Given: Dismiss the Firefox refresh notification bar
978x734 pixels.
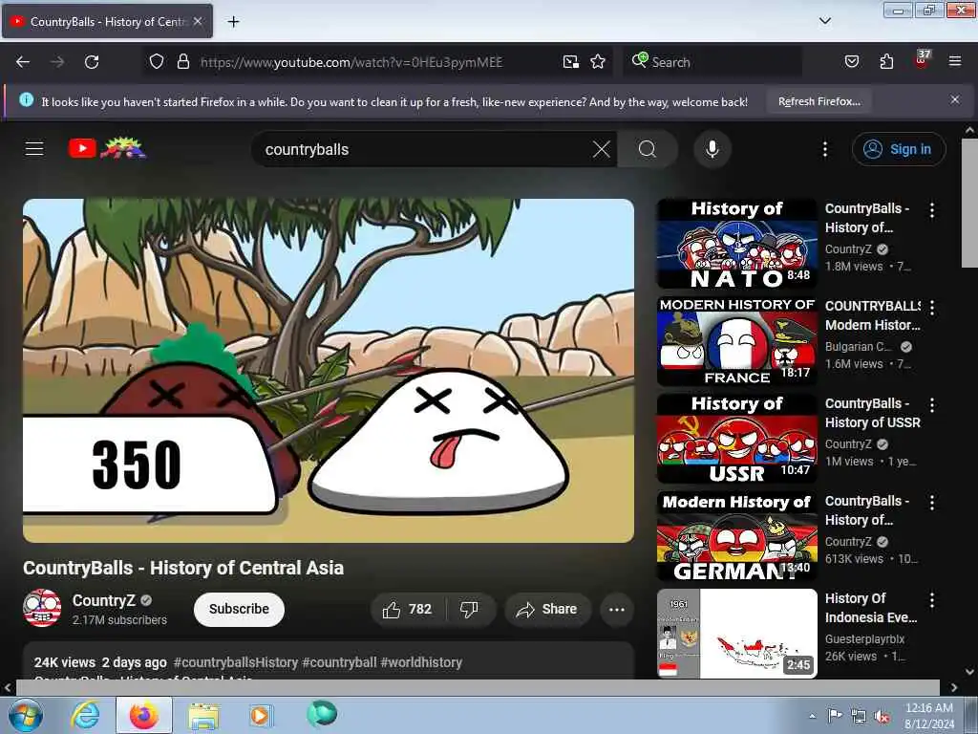Looking at the screenshot, I should tap(954, 99).
